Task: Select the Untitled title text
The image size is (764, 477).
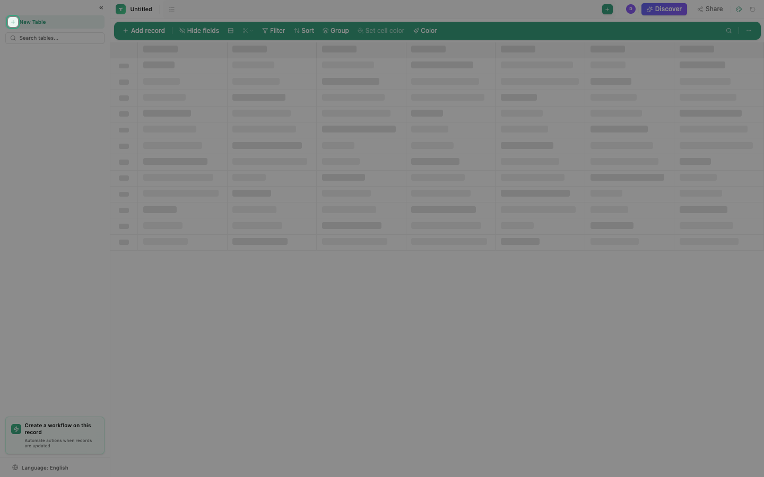Action: pos(141,9)
